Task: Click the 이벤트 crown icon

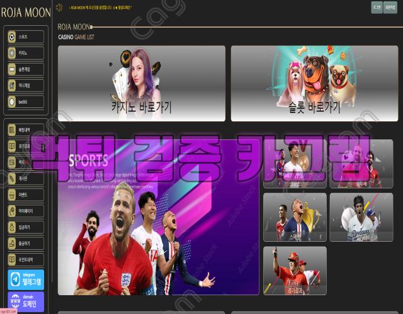Action: (26, 195)
